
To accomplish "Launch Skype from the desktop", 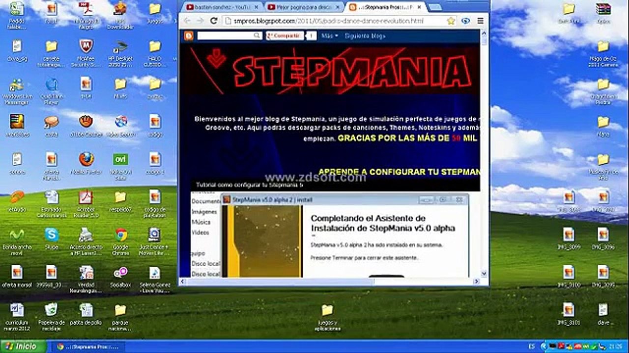I will pos(52,238).
